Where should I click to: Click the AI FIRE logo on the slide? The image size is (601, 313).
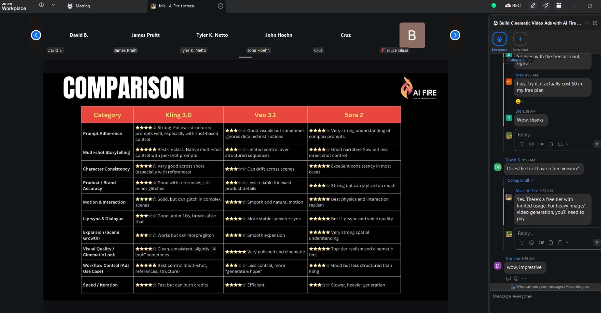[x=419, y=88]
